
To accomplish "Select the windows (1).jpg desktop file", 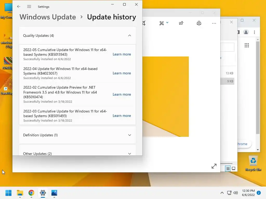I will (x=7, y=41).
